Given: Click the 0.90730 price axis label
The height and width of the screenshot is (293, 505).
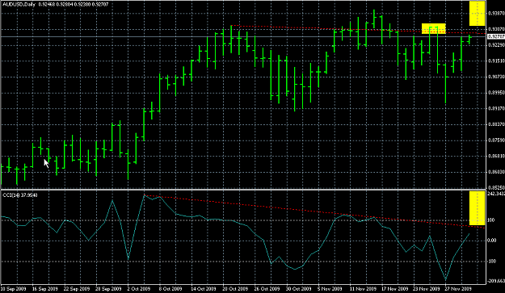Looking at the screenshot, I should coord(496,77).
